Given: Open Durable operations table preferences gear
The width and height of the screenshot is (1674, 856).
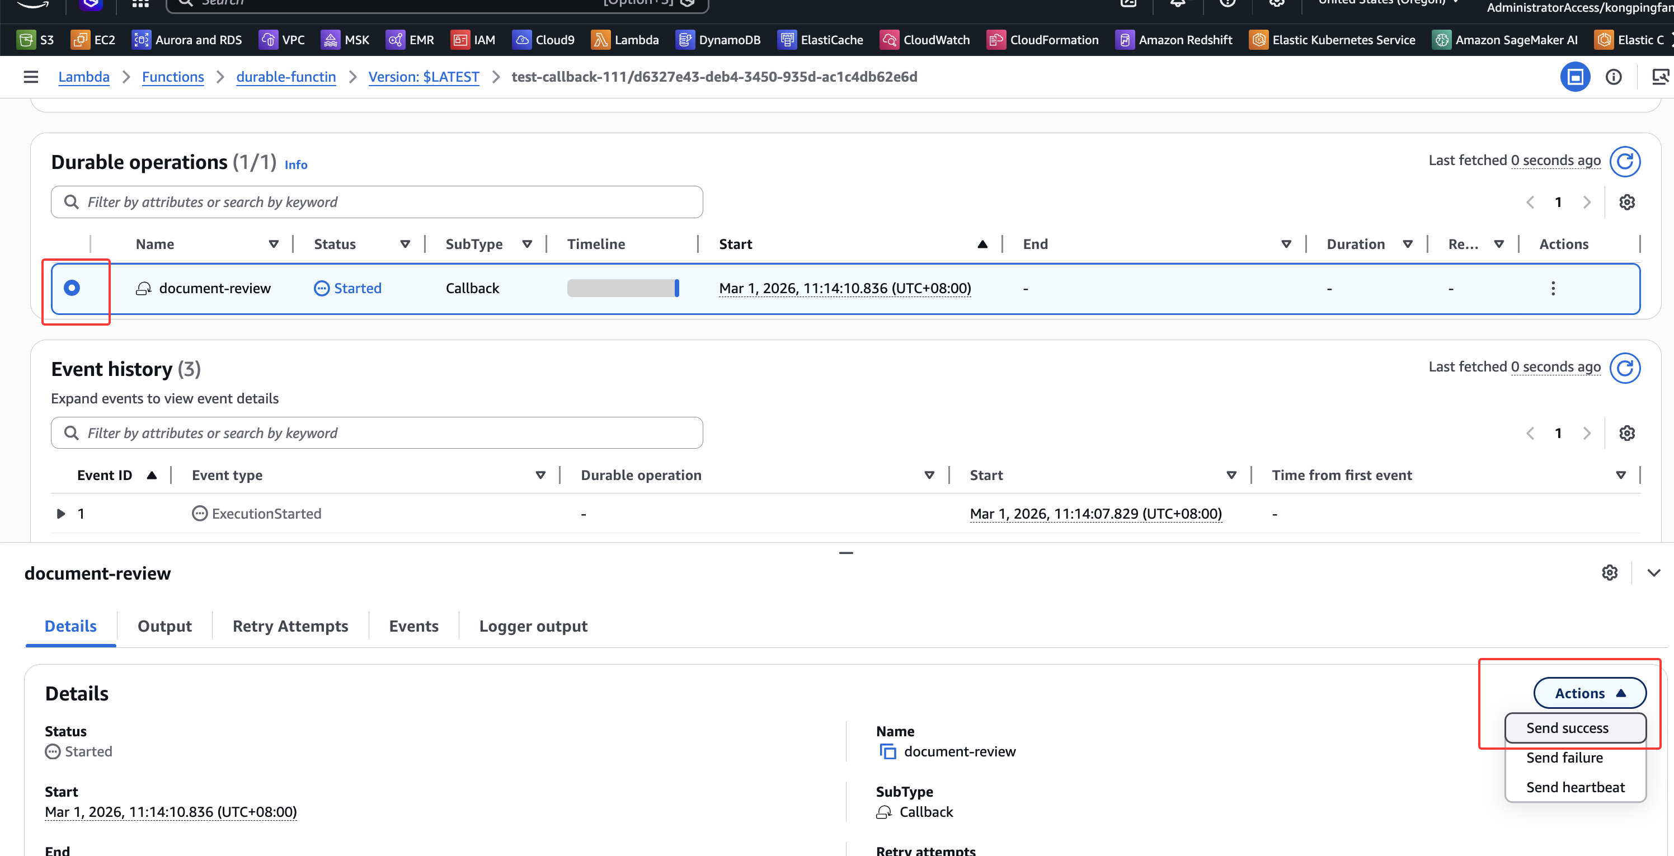Looking at the screenshot, I should 1626,202.
